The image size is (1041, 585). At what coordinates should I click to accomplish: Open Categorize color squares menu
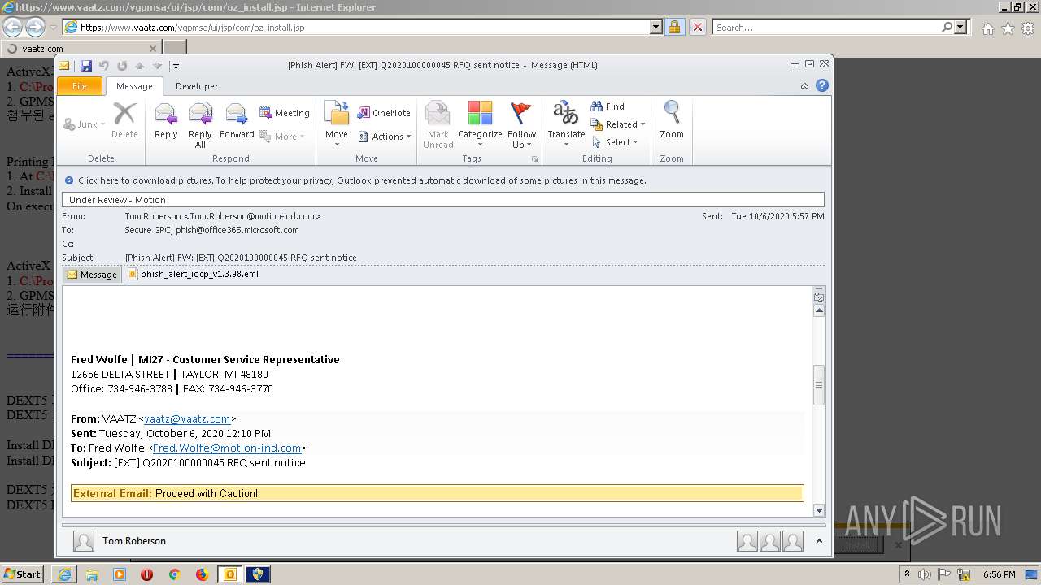(480, 124)
